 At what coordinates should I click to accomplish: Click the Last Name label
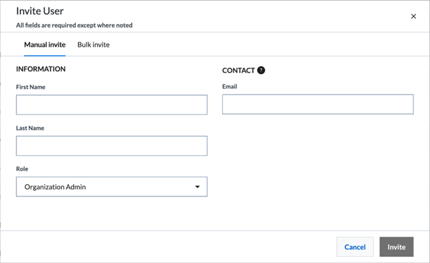pyautogui.click(x=30, y=128)
